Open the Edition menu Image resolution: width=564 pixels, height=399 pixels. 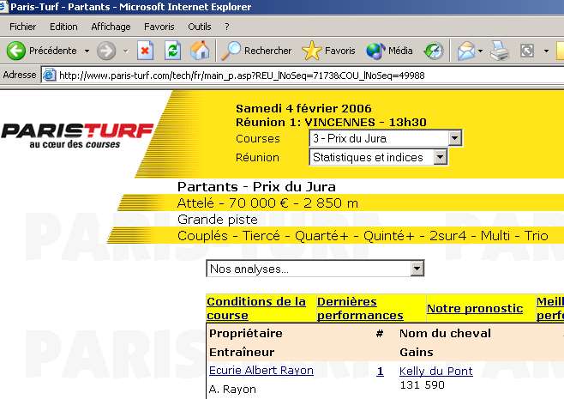pos(63,27)
